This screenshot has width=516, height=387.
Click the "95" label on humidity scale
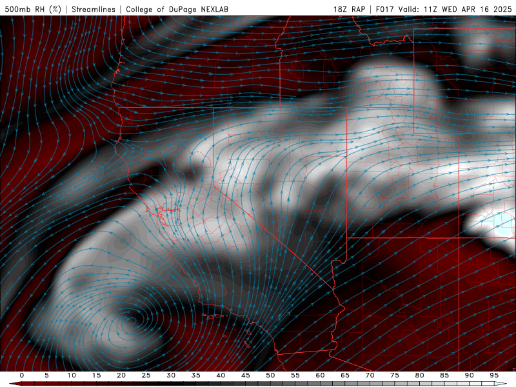tap(494, 375)
